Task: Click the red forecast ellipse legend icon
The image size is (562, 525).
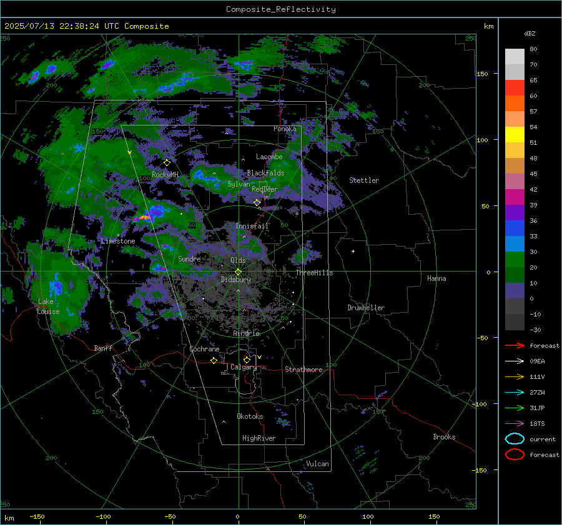Action: point(515,454)
